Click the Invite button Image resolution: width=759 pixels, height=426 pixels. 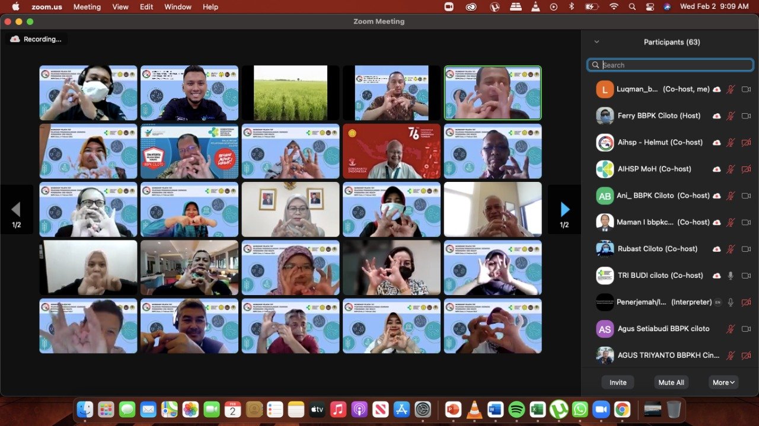coord(618,383)
